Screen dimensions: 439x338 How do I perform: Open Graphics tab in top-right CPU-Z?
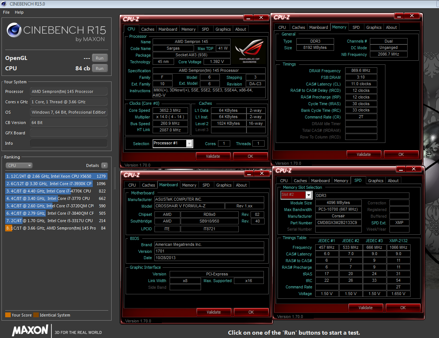pyautogui.click(x=374, y=27)
